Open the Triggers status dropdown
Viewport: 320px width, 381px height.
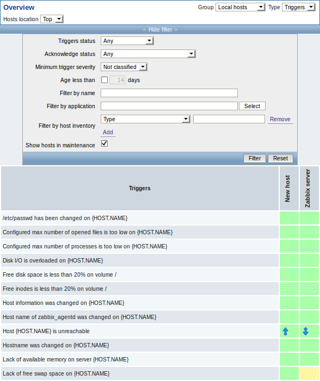click(x=127, y=41)
